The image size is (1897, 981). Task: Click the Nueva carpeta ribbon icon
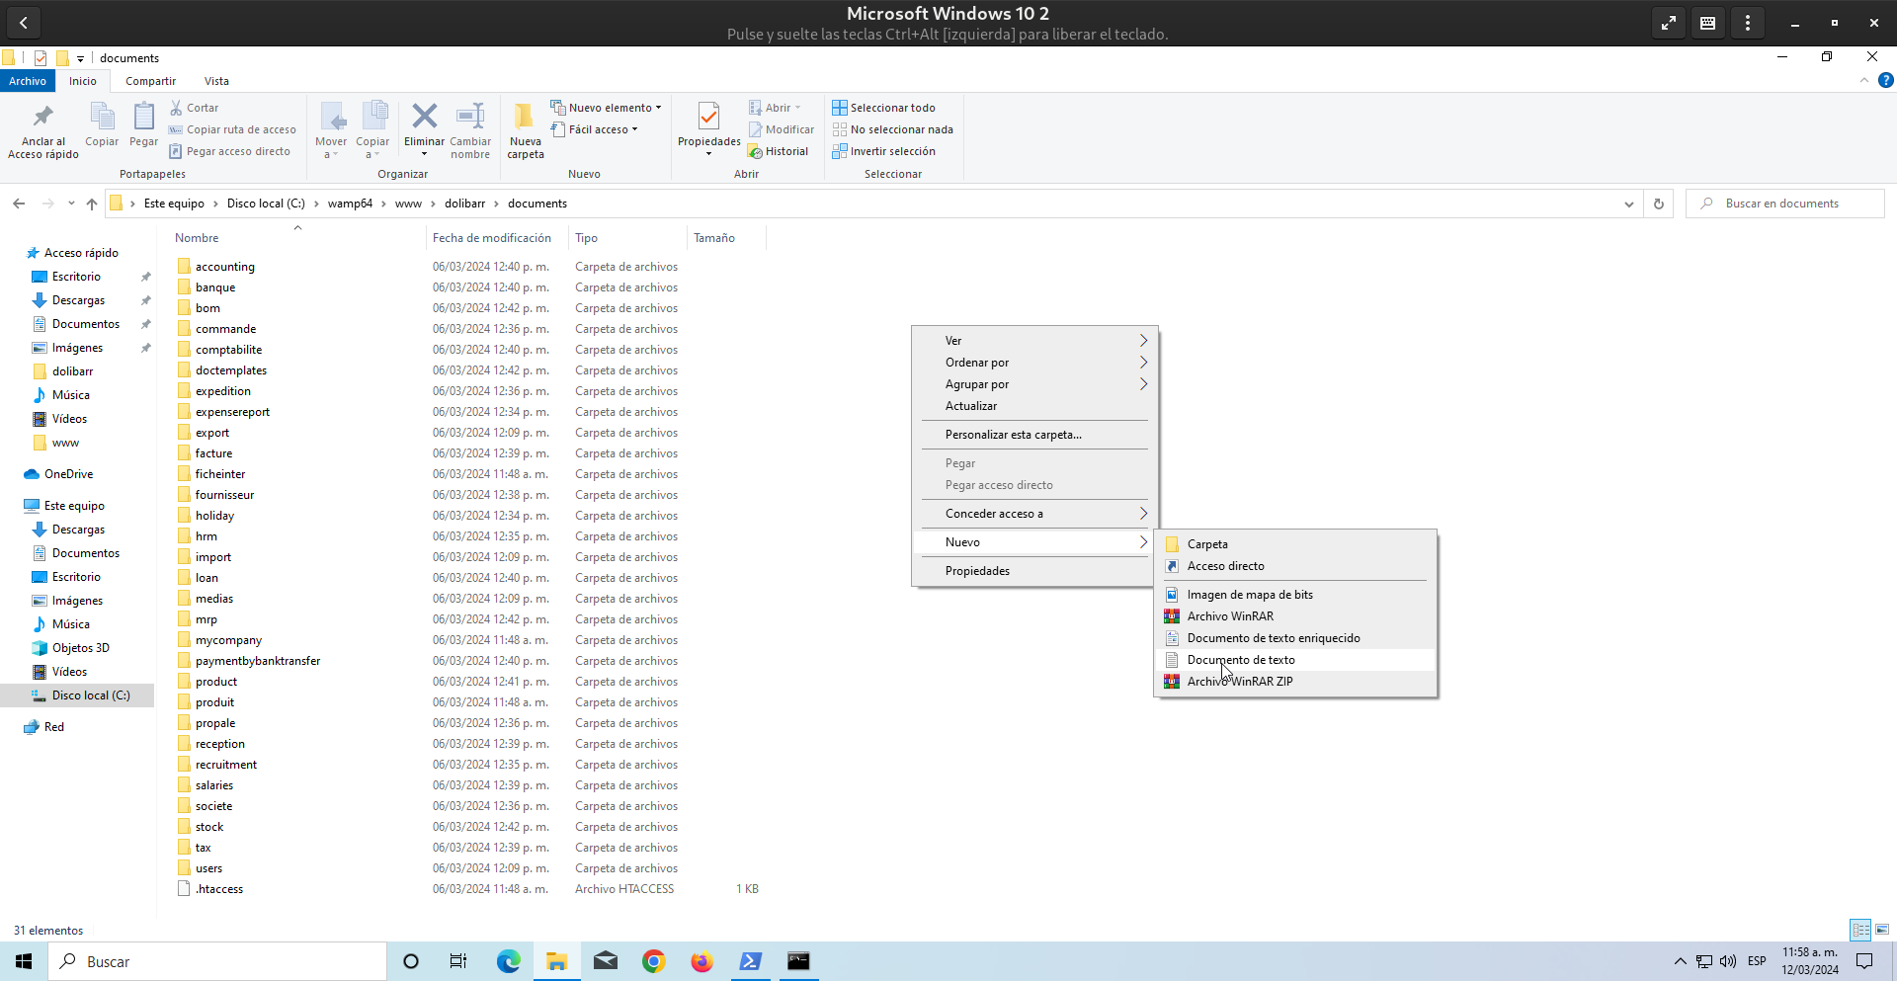(525, 119)
